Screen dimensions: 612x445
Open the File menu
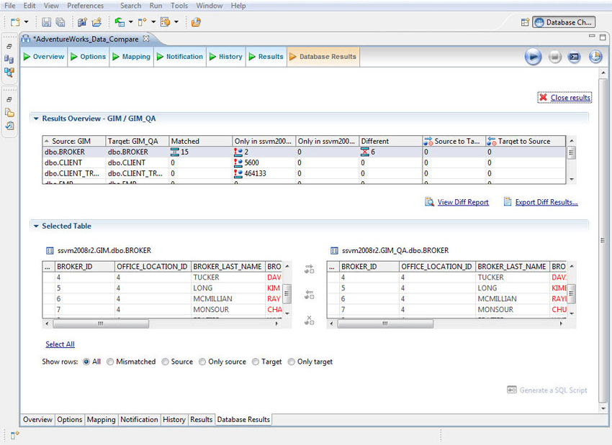click(10, 6)
